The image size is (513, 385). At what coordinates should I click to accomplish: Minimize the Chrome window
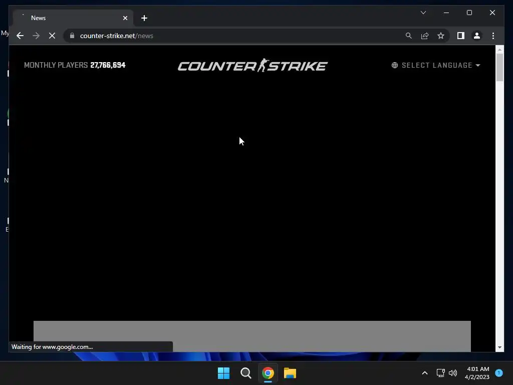click(446, 13)
